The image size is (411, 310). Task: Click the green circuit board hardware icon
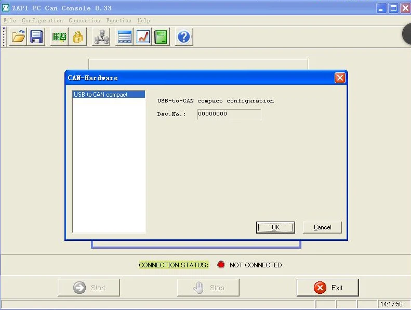(x=60, y=37)
